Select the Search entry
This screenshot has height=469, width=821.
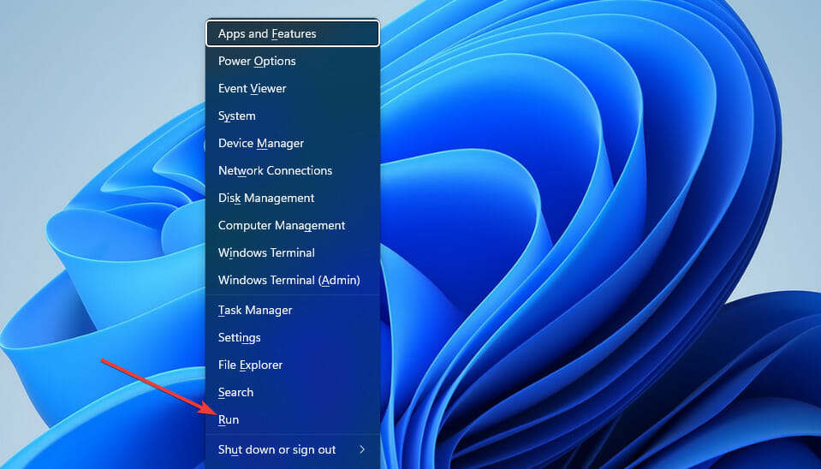pyautogui.click(x=235, y=393)
